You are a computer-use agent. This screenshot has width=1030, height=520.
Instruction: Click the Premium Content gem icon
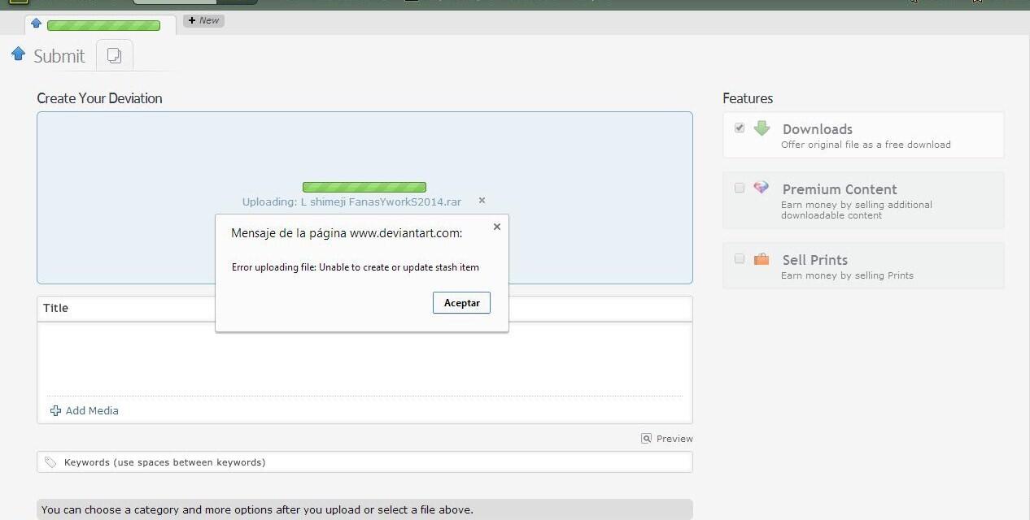point(762,188)
